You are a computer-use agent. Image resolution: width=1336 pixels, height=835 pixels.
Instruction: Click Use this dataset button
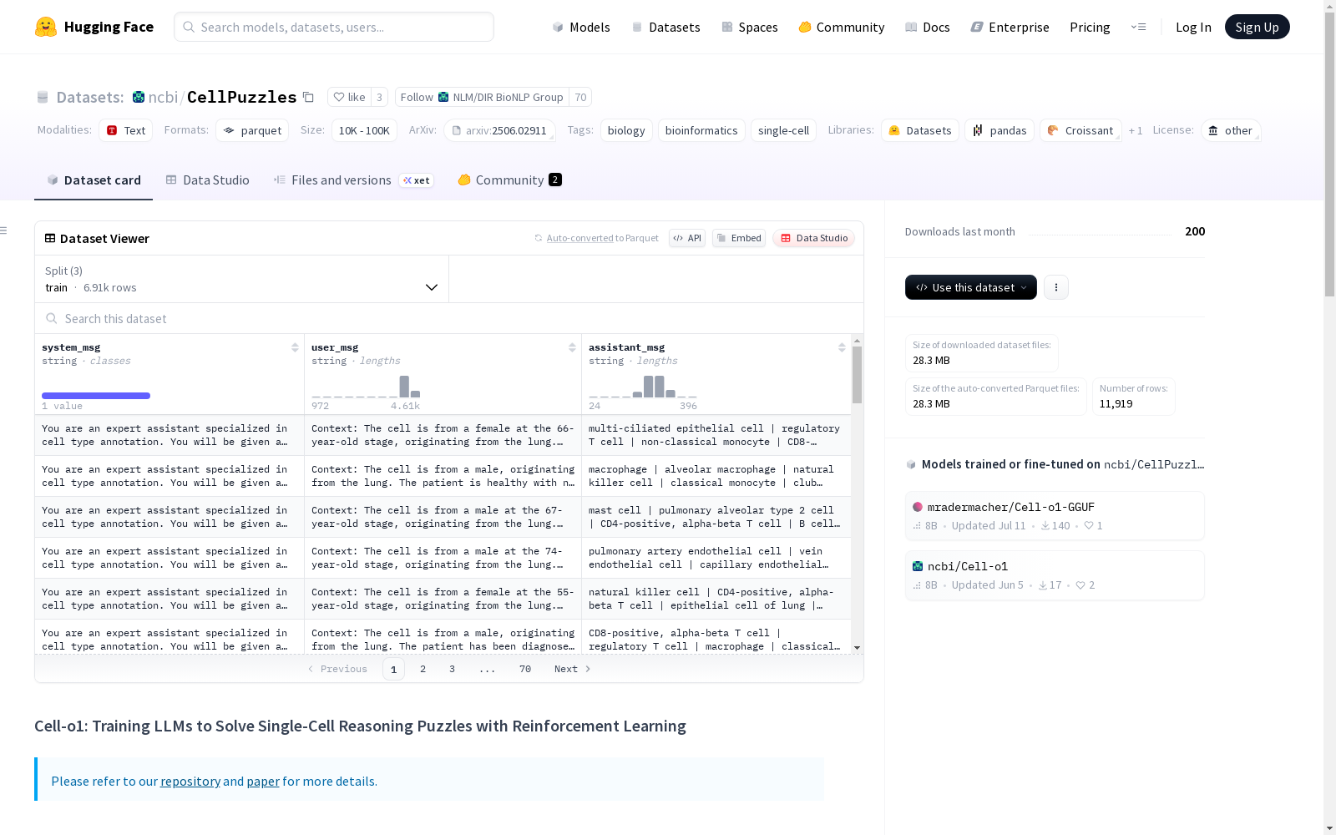point(971,287)
